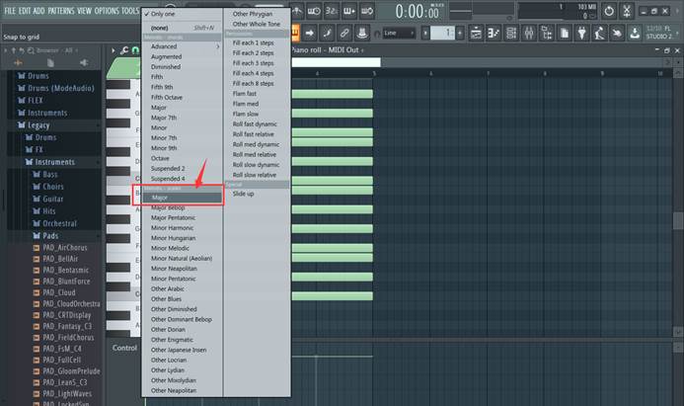Click the browser up-arrow icon
Viewport: 684px width, 406px height.
(14, 50)
